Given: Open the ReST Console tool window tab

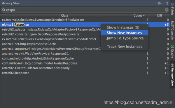Looking at the screenshot, I should (172, 30).
